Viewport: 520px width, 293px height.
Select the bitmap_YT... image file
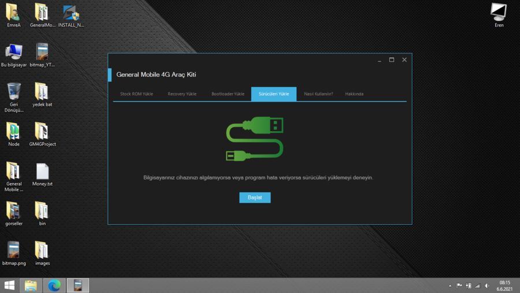[x=42, y=55]
